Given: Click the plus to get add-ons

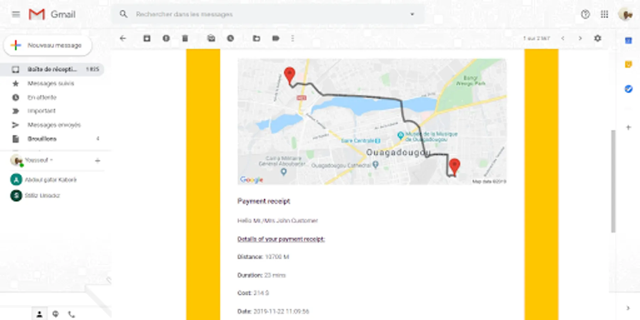Looking at the screenshot, I should tap(628, 127).
